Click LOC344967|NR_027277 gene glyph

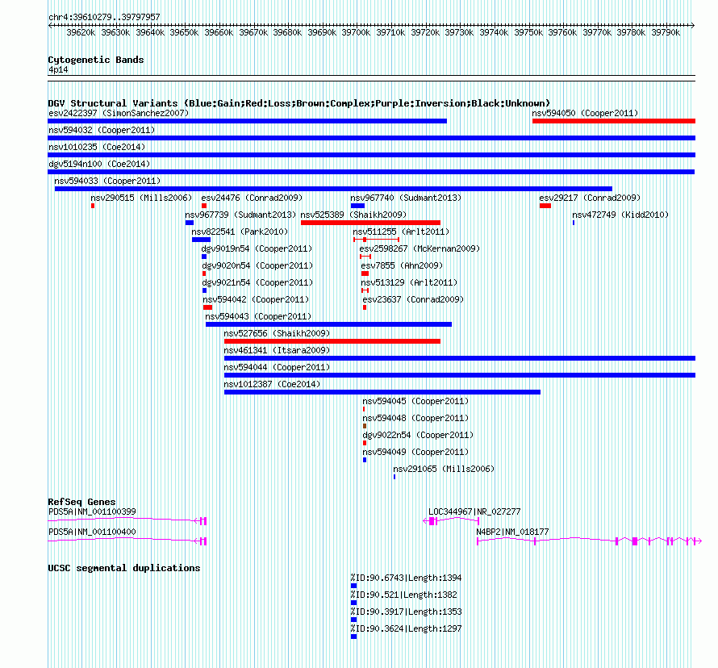pyautogui.click(x=451, y=521)
